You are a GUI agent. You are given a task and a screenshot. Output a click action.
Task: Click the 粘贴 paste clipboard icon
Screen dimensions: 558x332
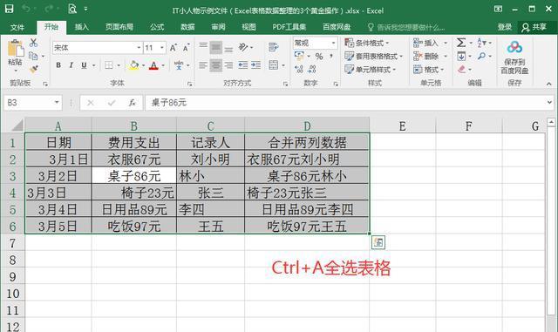(16, 48)
